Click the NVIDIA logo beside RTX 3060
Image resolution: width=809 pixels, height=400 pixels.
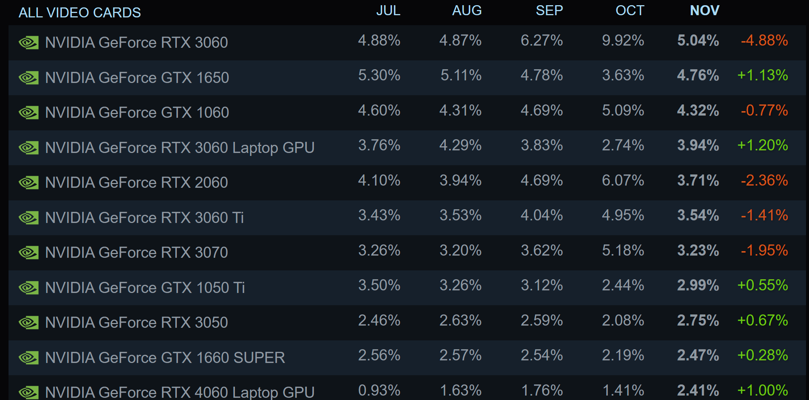(x=29, y=43)
